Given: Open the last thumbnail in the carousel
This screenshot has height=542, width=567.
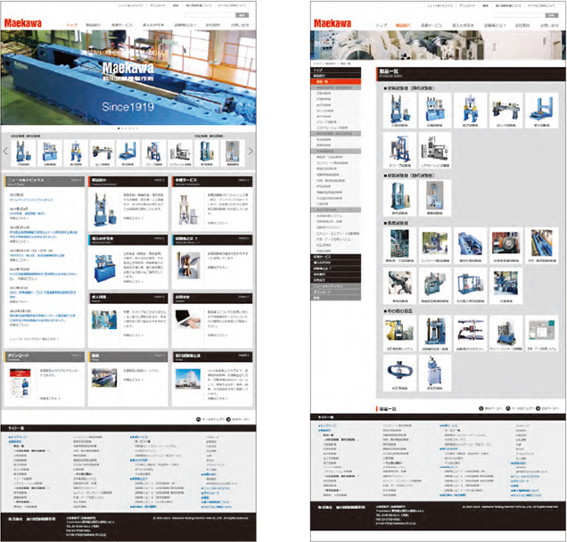Looking at the screenshot, I should click(x=233, y=153).
